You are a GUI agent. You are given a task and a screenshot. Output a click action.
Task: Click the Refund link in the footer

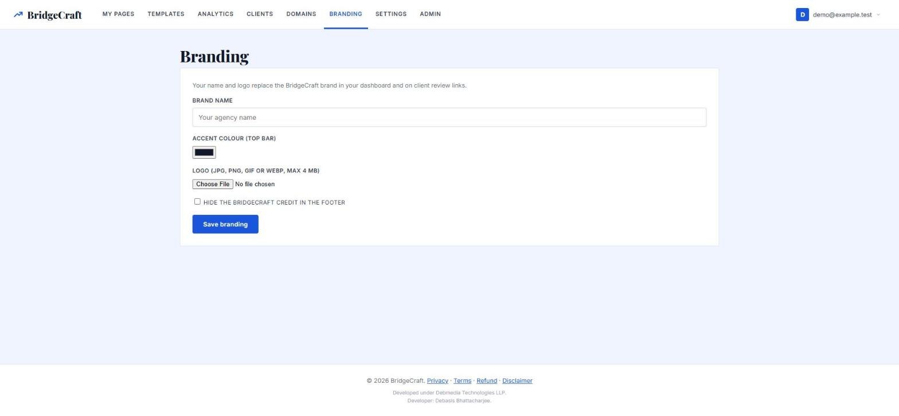pyautogui.click(x=487, y=381)
